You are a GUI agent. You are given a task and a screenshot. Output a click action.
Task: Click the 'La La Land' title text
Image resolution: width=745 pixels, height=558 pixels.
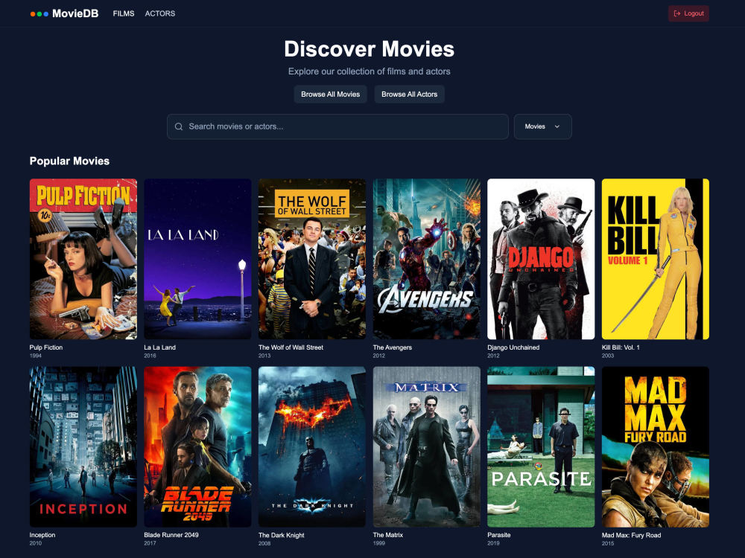[159, 347]
